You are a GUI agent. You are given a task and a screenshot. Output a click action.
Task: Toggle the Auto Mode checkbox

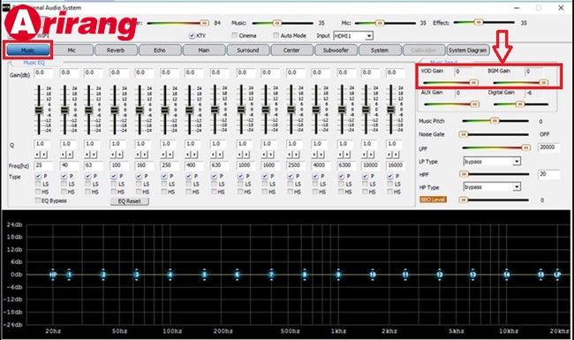pos(276,35)
